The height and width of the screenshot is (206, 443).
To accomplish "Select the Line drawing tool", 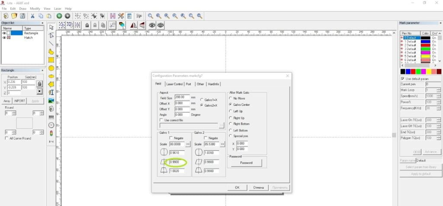I will pos(51,44).
